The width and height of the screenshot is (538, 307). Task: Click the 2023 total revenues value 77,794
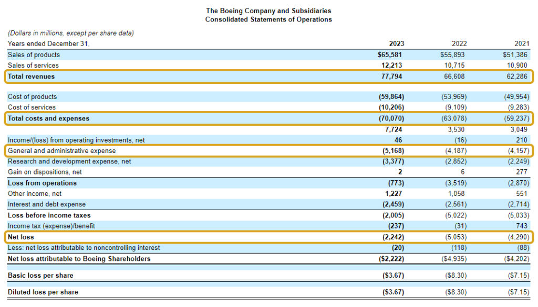click(393, 76)
